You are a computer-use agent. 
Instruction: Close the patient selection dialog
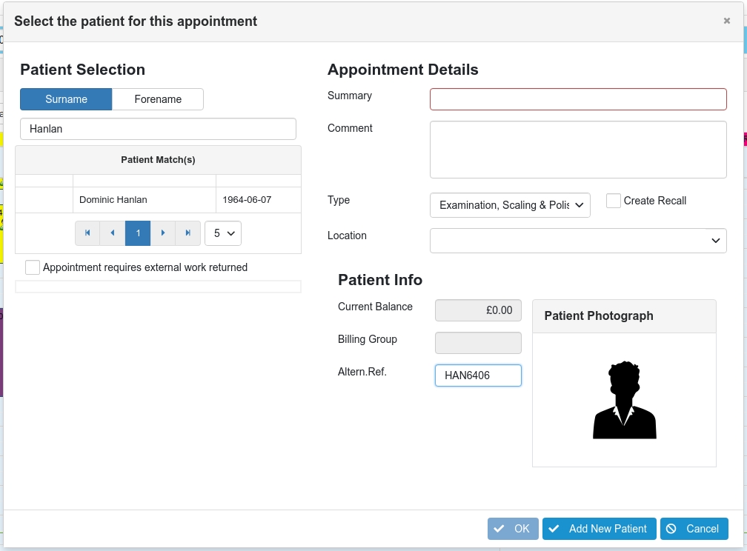(726, 21)
